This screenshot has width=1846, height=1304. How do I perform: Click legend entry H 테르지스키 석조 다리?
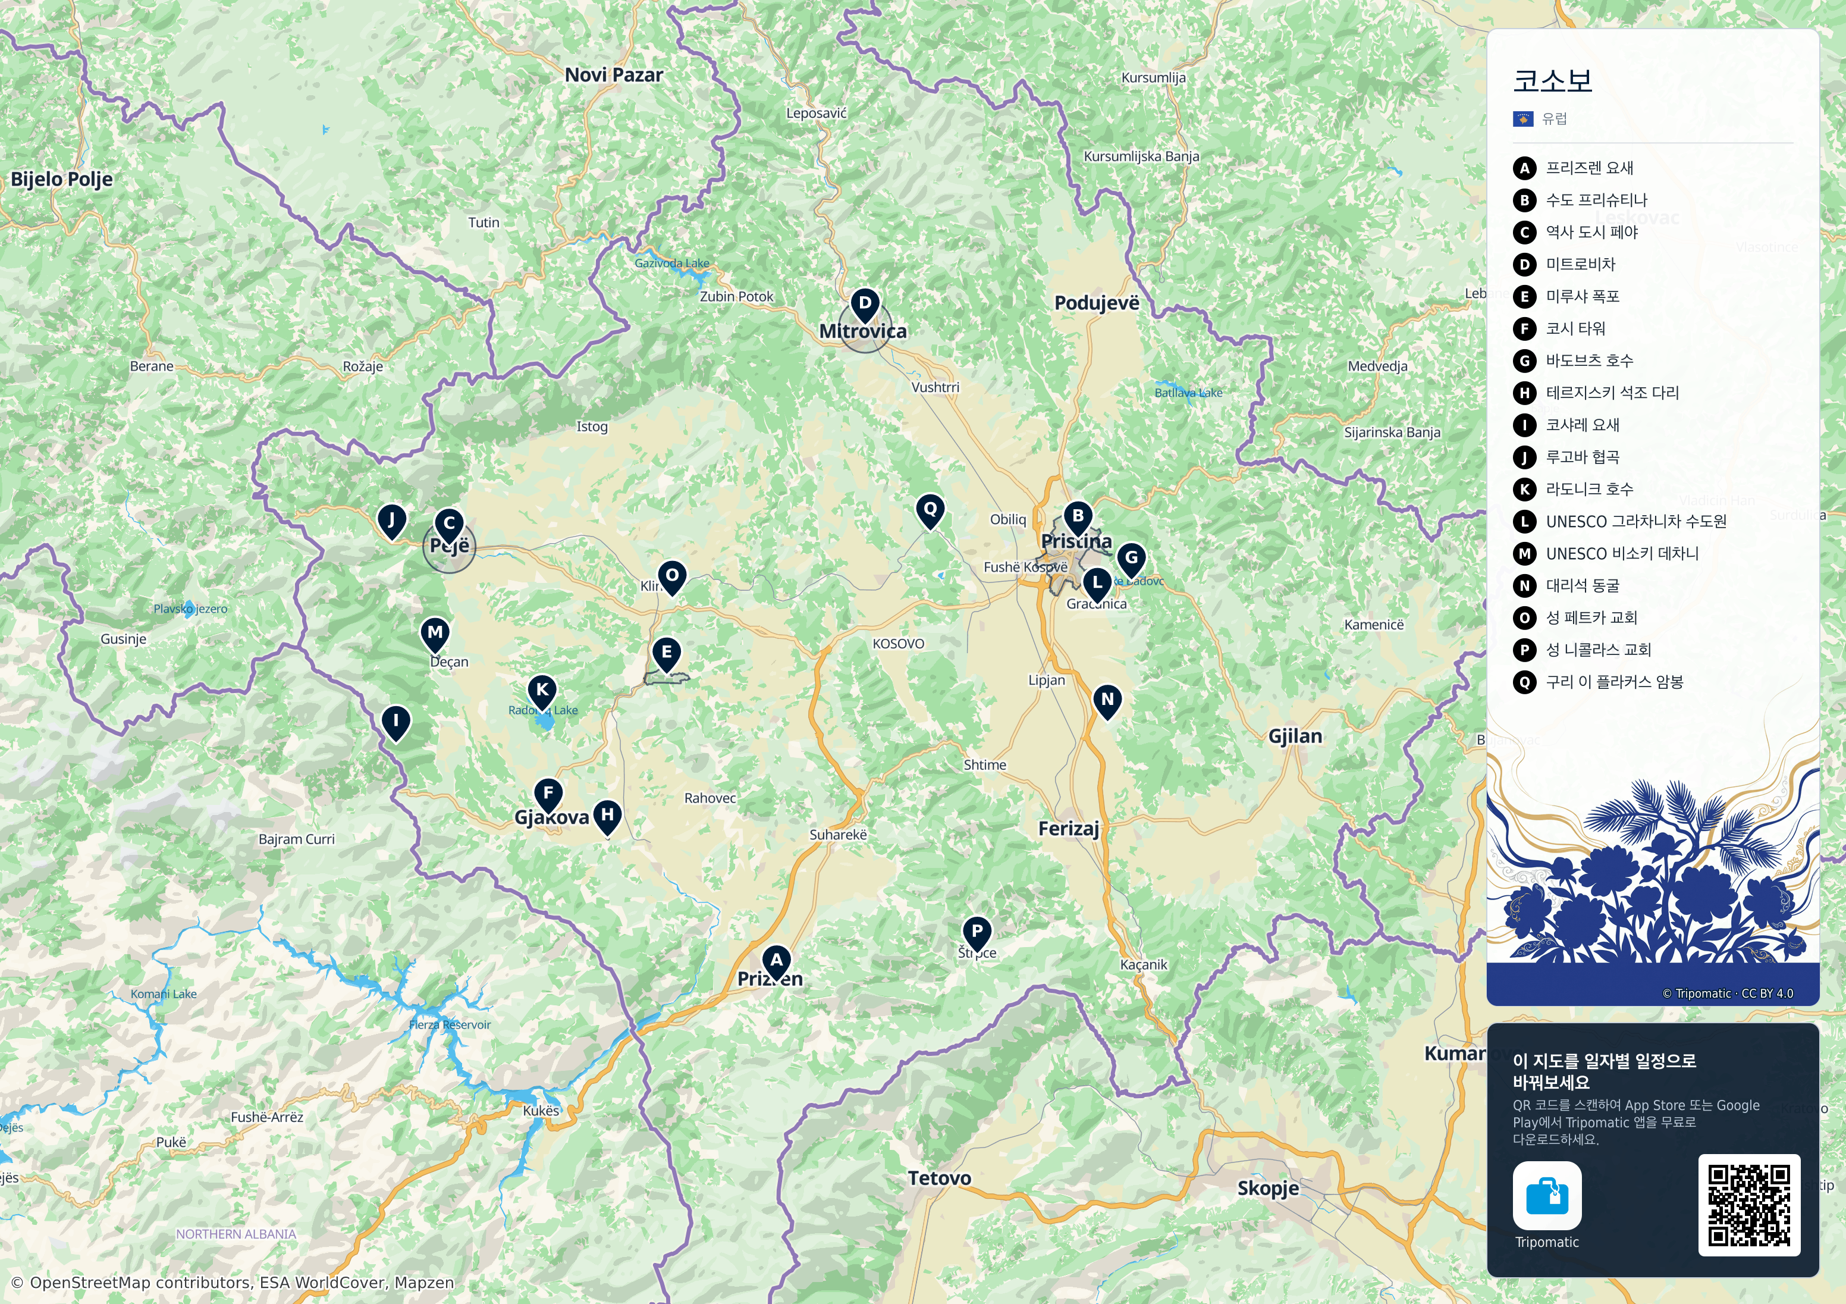tap(1597, 393)
